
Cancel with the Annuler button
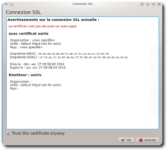click(x=147, y=140)
